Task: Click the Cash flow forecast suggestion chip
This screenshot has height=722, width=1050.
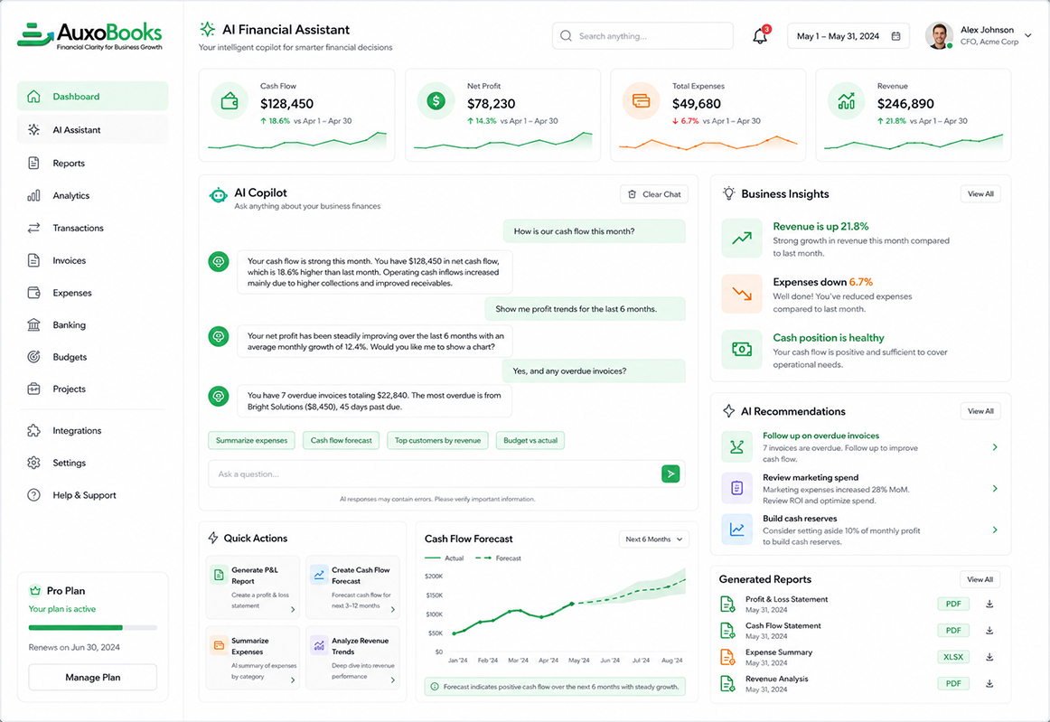Action: (x=341, y=440)
